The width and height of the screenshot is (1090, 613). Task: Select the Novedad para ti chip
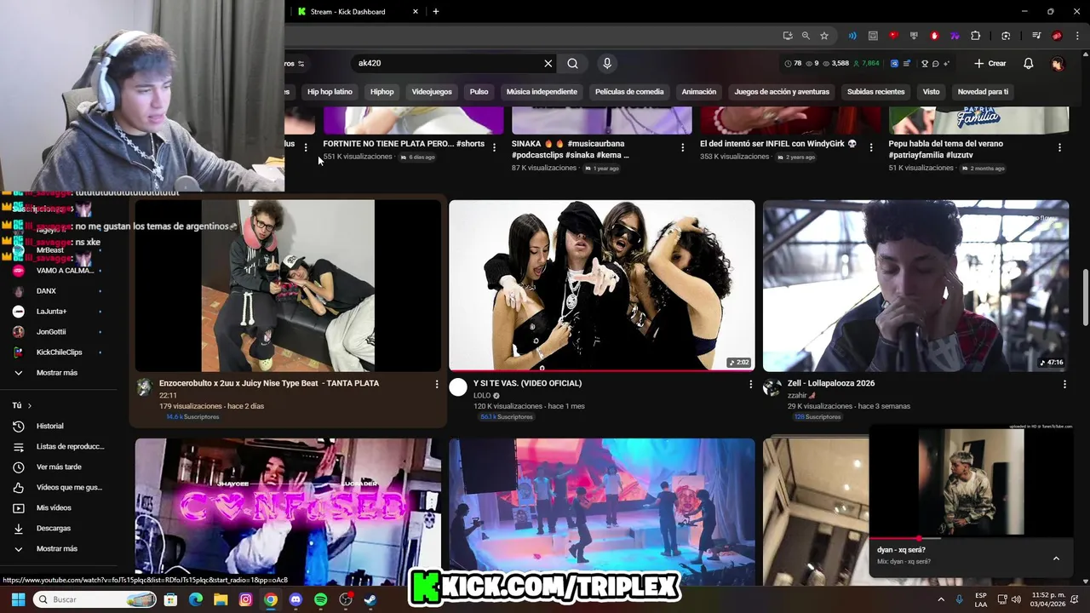click(983, 92)
